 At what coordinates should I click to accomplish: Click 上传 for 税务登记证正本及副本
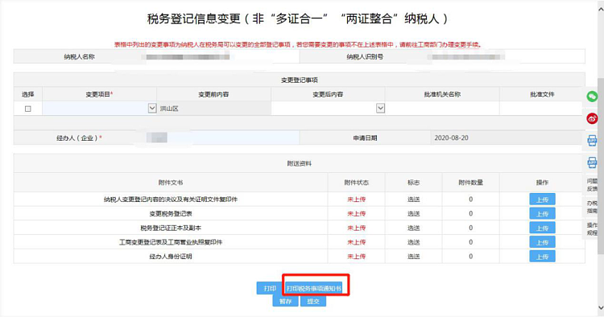542,228
